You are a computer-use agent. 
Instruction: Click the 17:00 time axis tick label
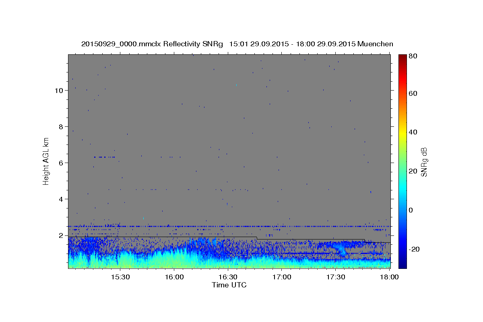coord(282,277)
